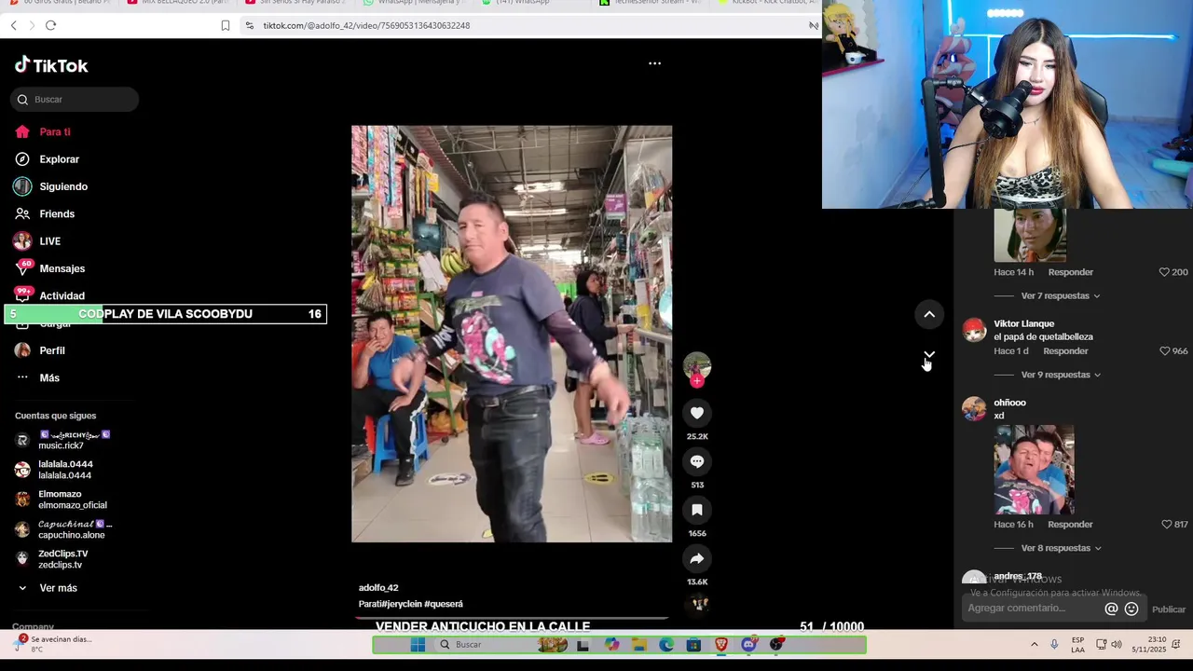Expand Ver 7 respuestas

click(x=1061, y=295)
